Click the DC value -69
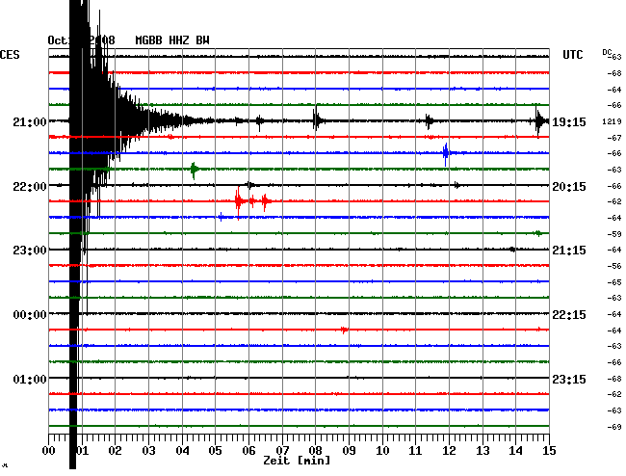The image size is (626, 476). click(x=614, y=427)
